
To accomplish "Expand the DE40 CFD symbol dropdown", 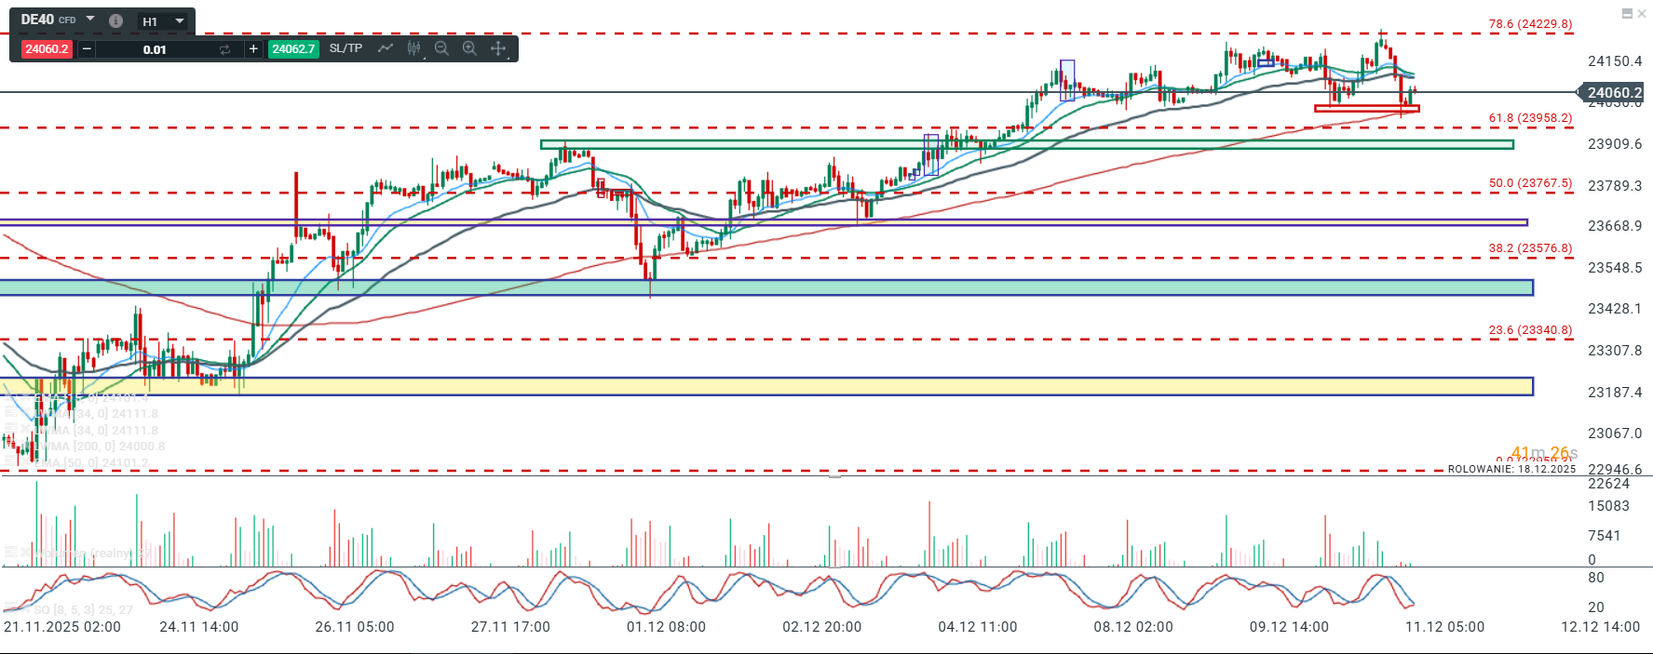I will tap(90, 20).
